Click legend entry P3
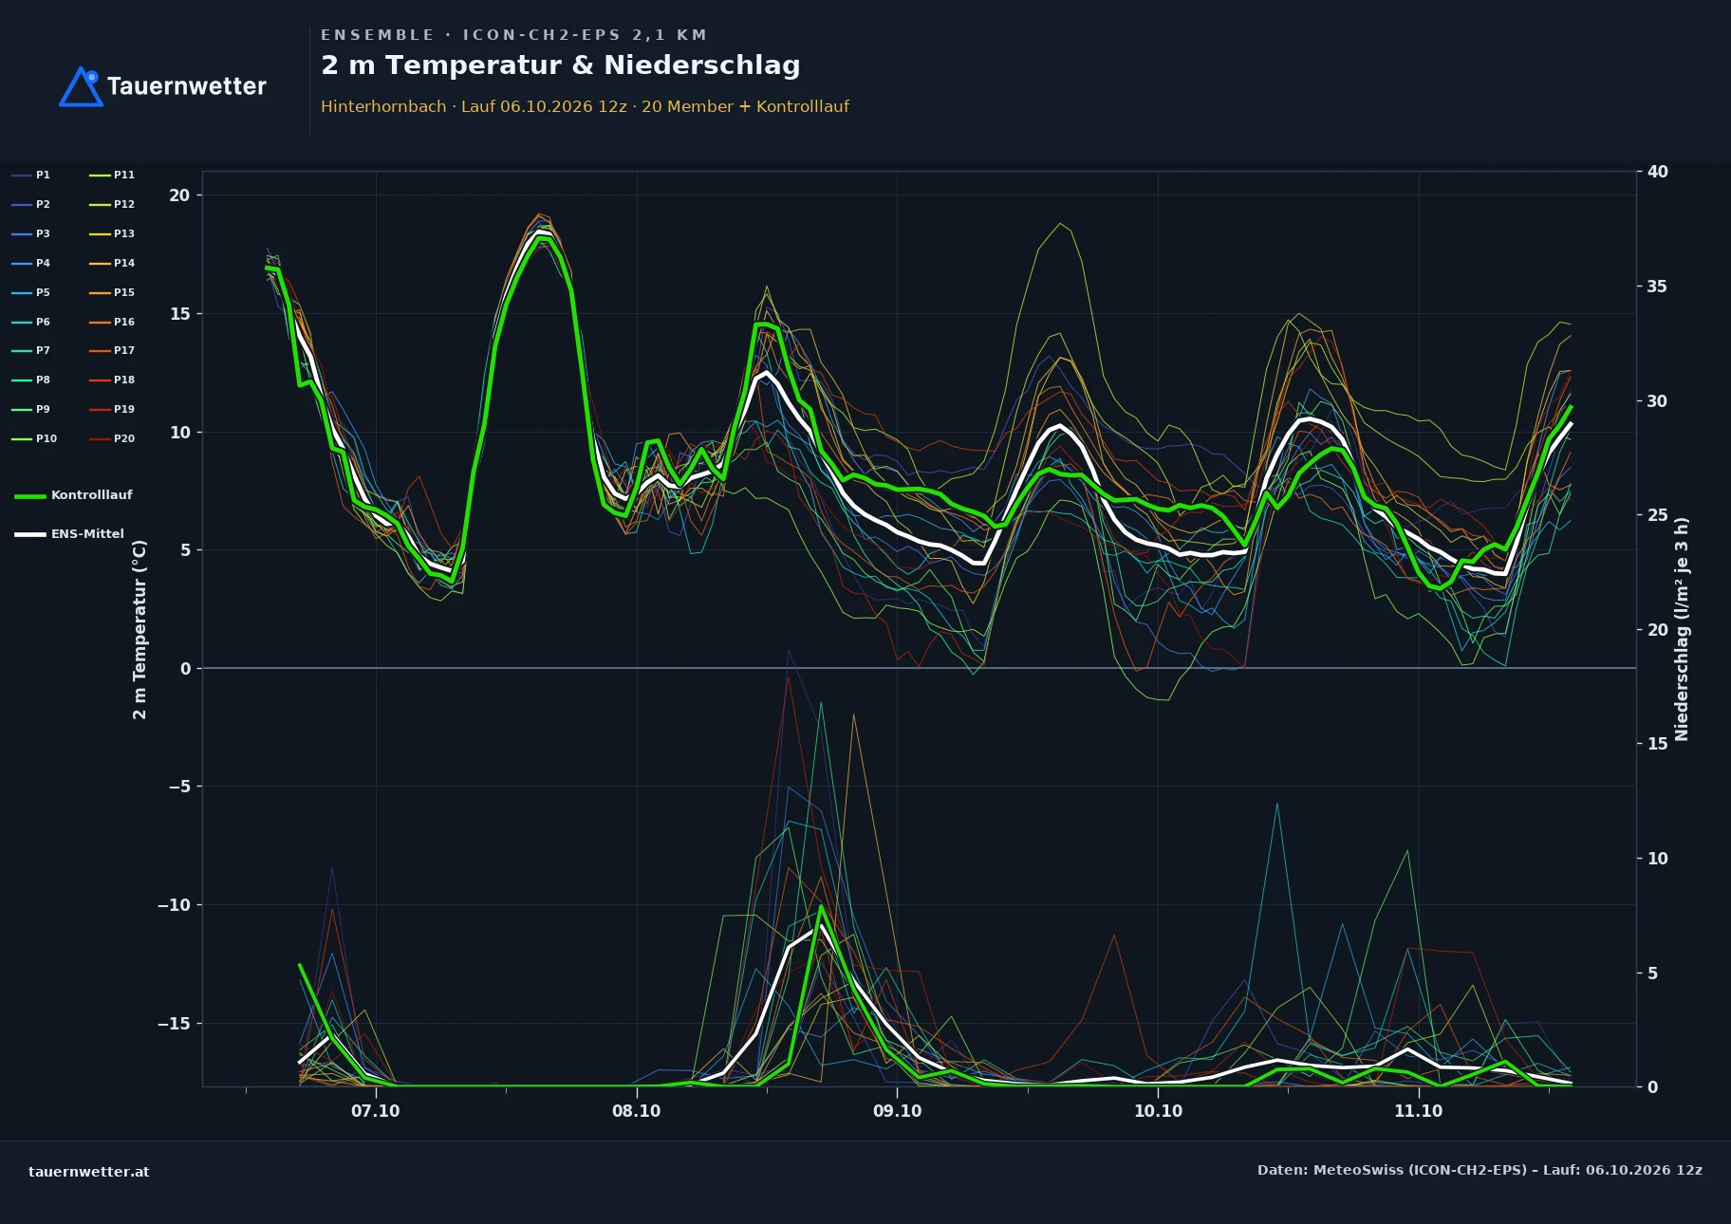The width and height of the screenshot is (1731, 1224). [31, 233]
